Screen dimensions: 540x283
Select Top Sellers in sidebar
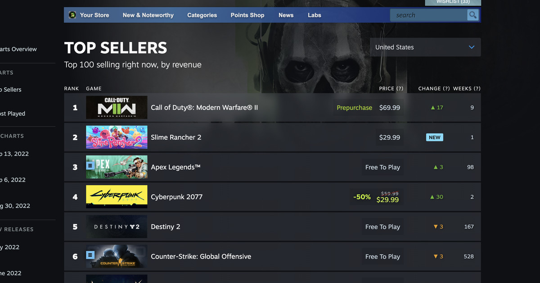(x=11, y=90)
